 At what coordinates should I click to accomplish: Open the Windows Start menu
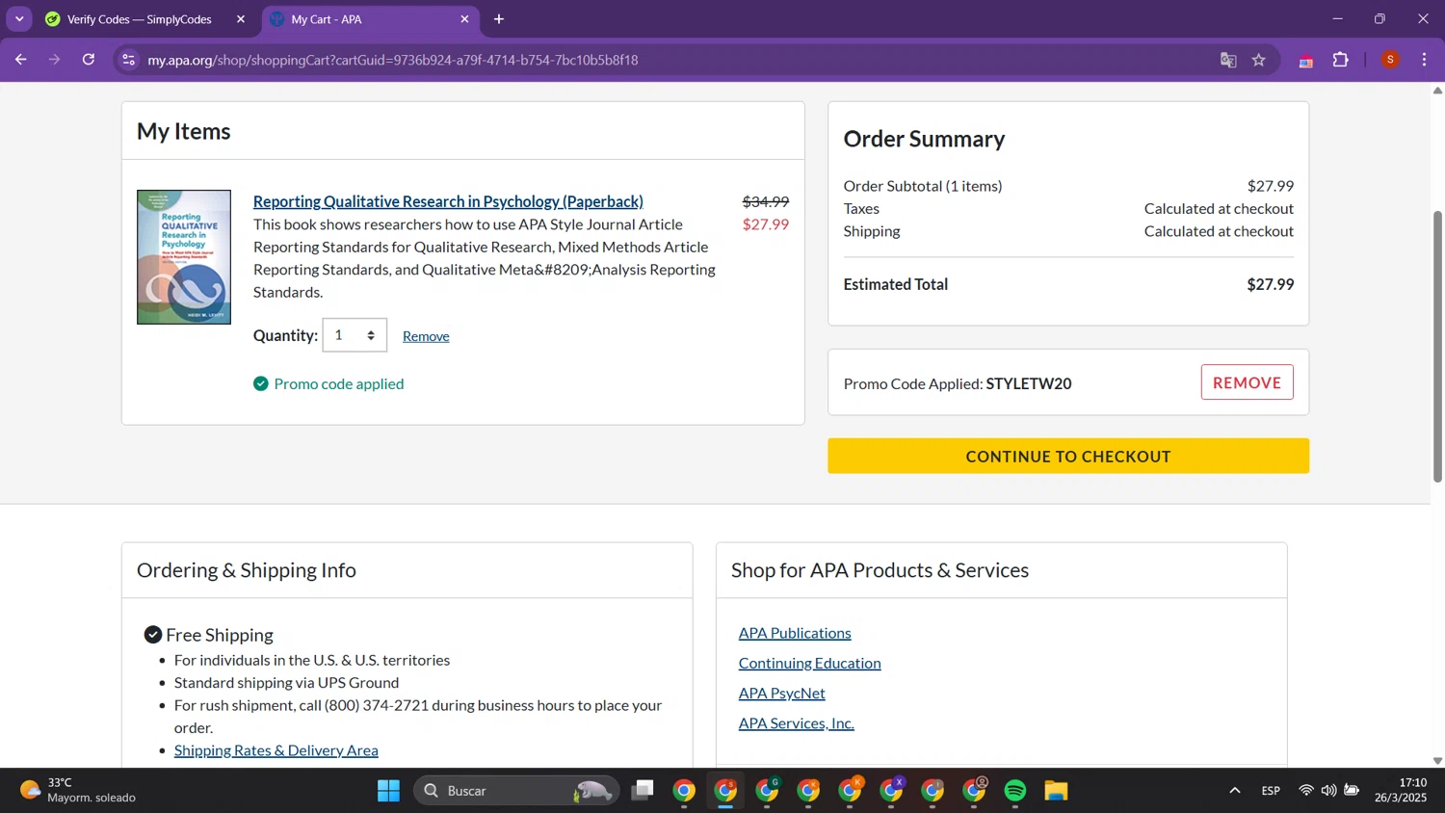(x=388, y=791)
